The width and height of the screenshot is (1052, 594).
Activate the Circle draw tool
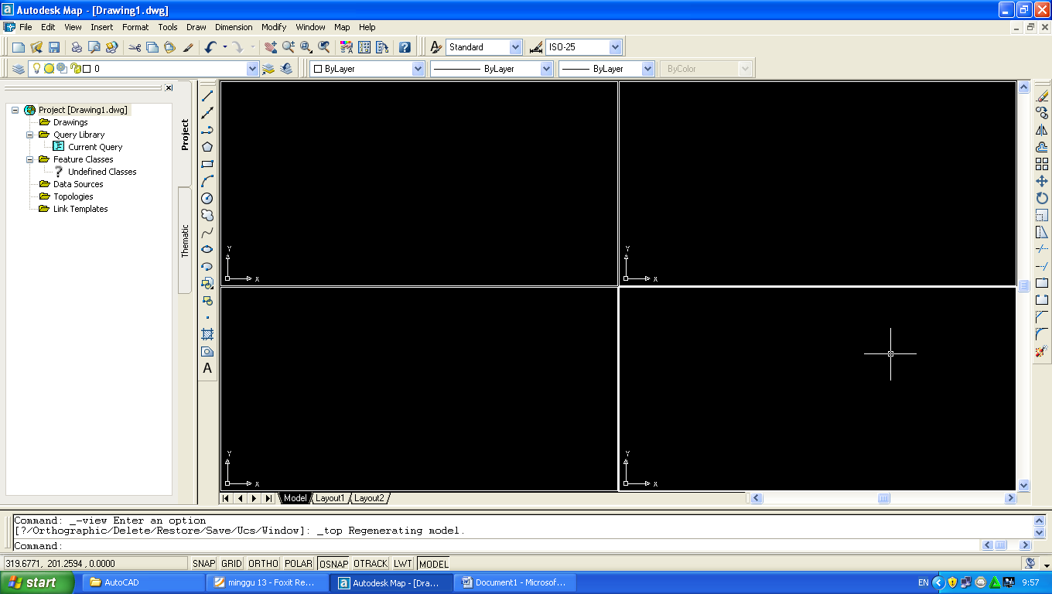pos(207,198)
